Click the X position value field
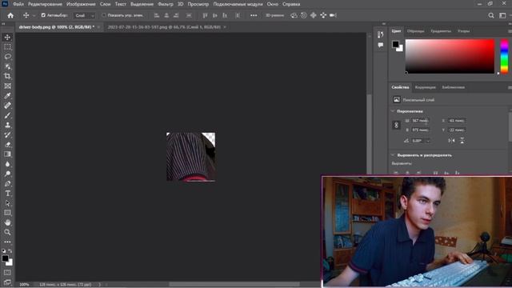Image resolution: width=512 pixels, height=288 pixels. [x=456, y=121]
